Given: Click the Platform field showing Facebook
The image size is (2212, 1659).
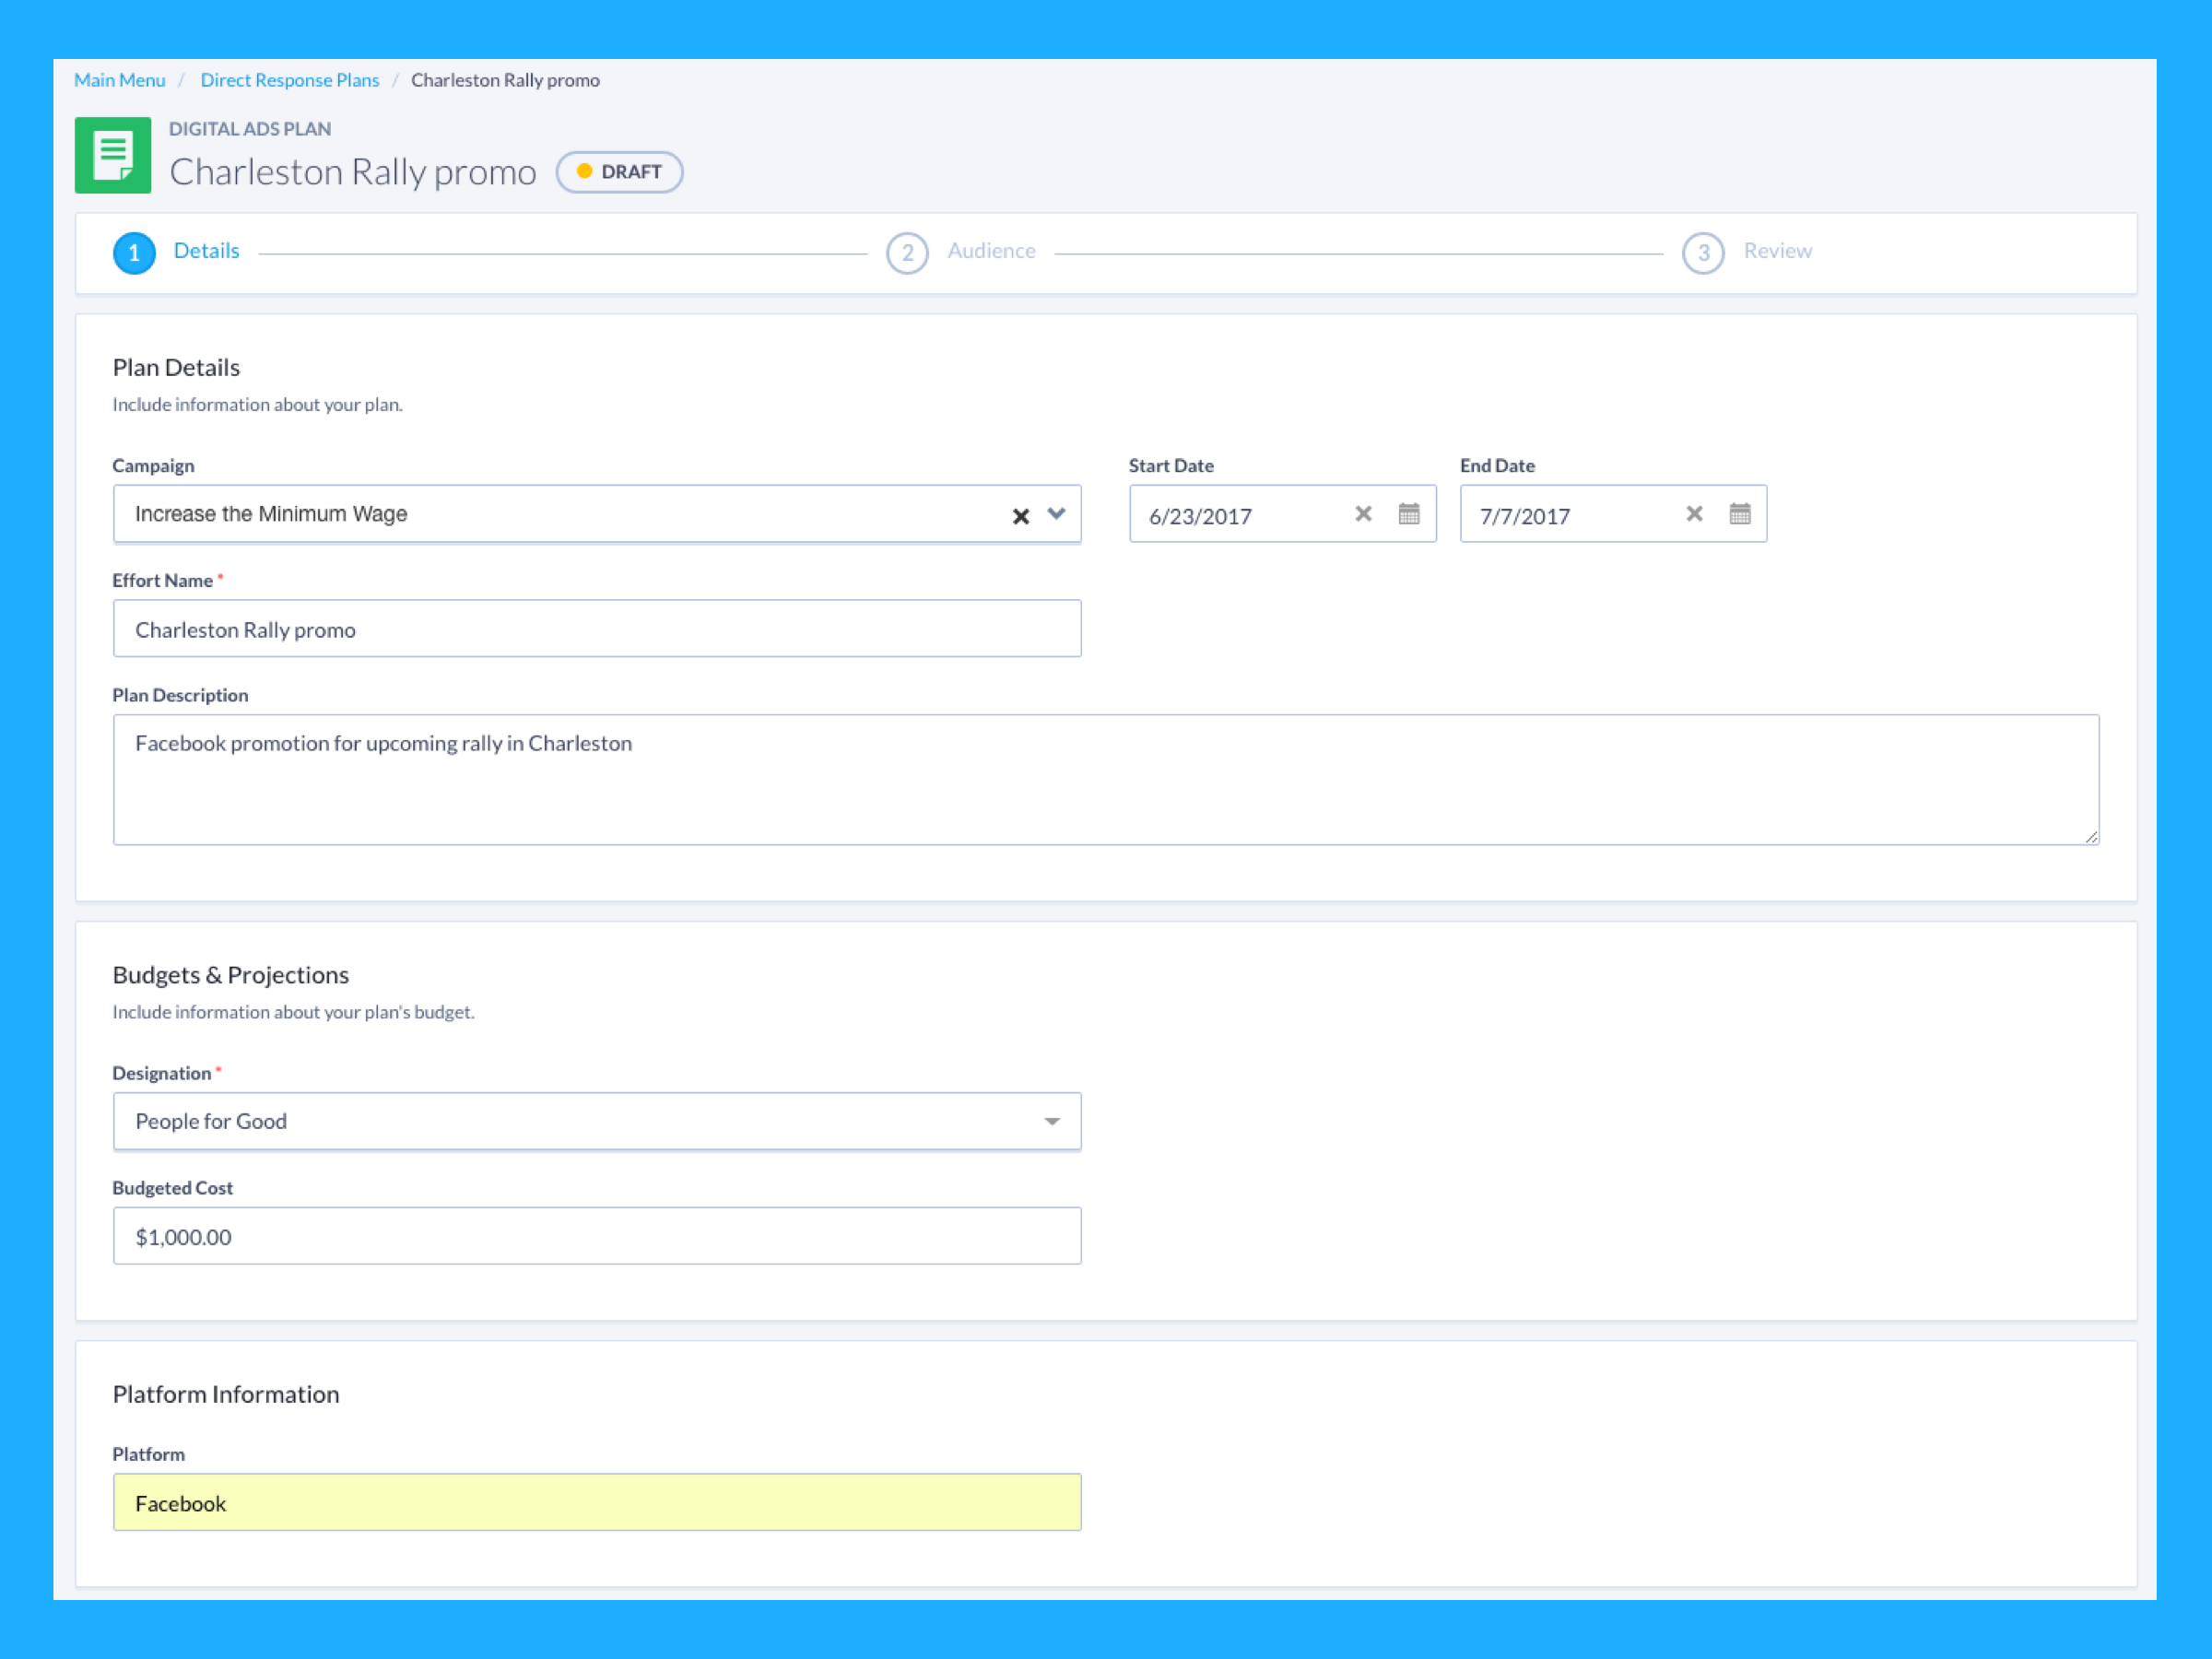Looking at the screenshot, I should [597, 1502].
